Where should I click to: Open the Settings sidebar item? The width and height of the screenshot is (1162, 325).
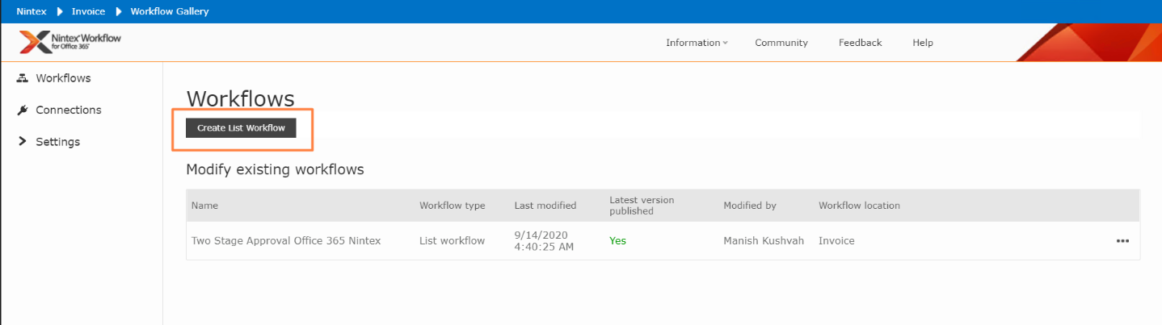coord(57,142)
